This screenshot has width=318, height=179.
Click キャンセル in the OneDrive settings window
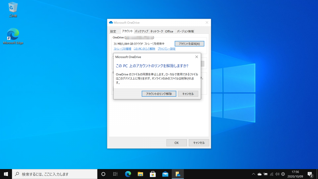199,143
